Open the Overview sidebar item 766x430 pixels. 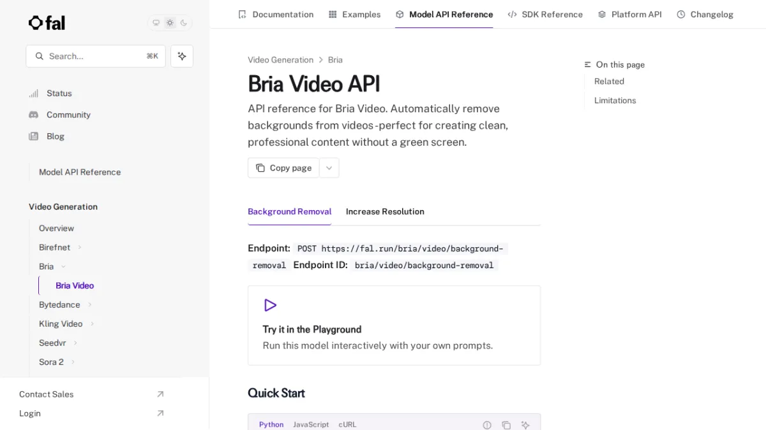click(56, 228)
